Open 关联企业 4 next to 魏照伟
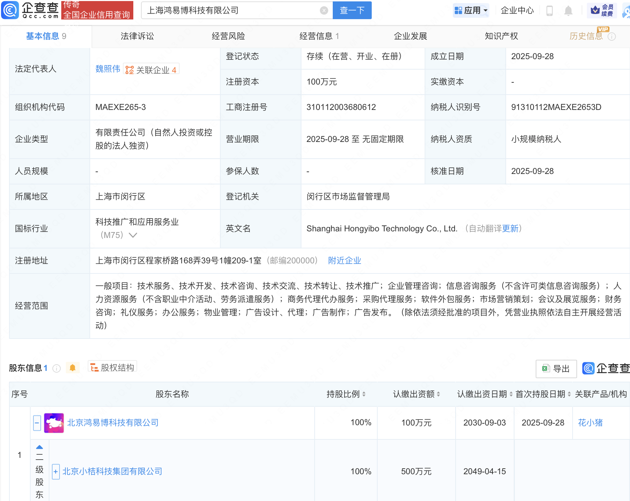Viewport: 630px width, 501px height. tap(151, 69)
